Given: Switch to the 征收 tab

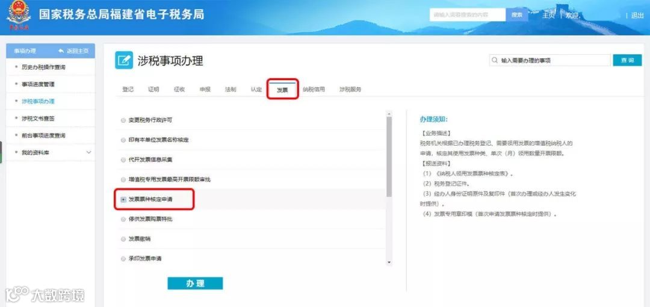Looking at the screenshot, I should click(179, 89).
